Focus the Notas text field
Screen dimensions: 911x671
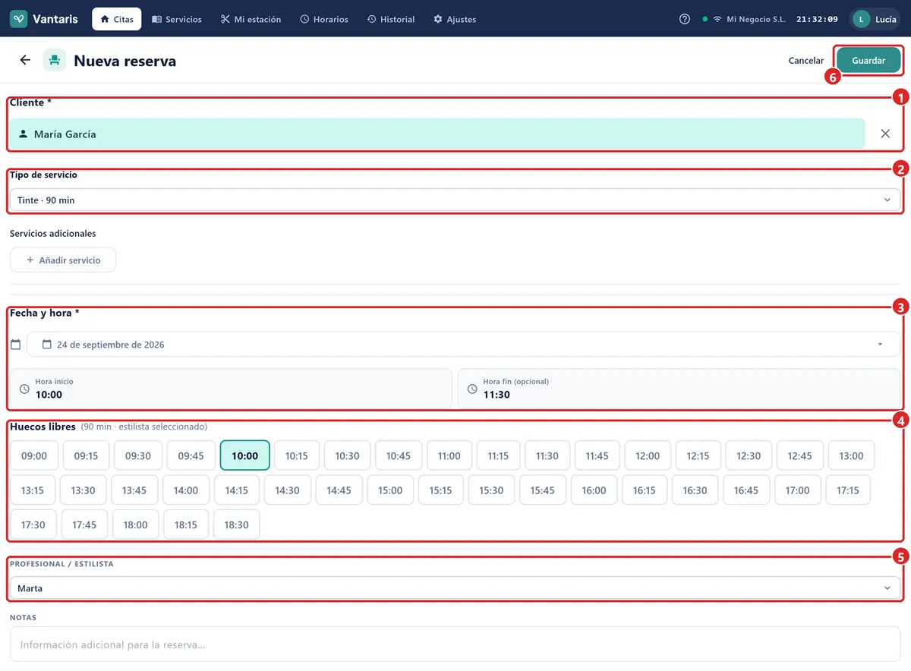(455, 644)
